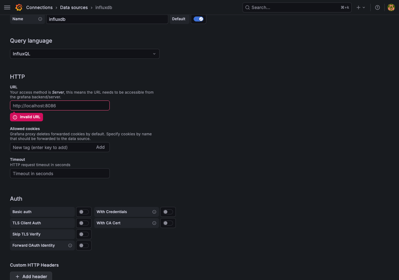Focus the Name input containing influxdb
This screenshot has height=280, width=399.
tap(107, 19)
